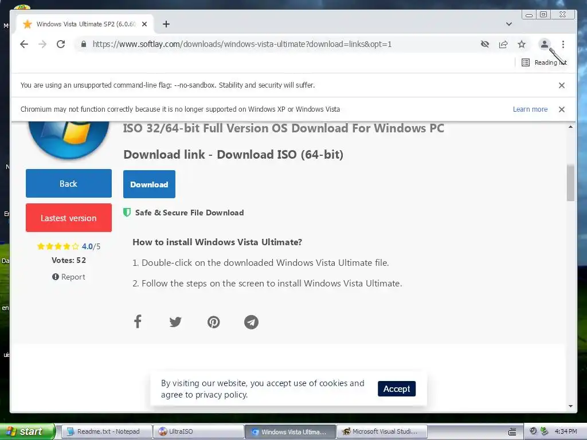Click the red Lastest version button
Image resolution: width=587 pixels, height=440 pixels.
pos(69,218)
